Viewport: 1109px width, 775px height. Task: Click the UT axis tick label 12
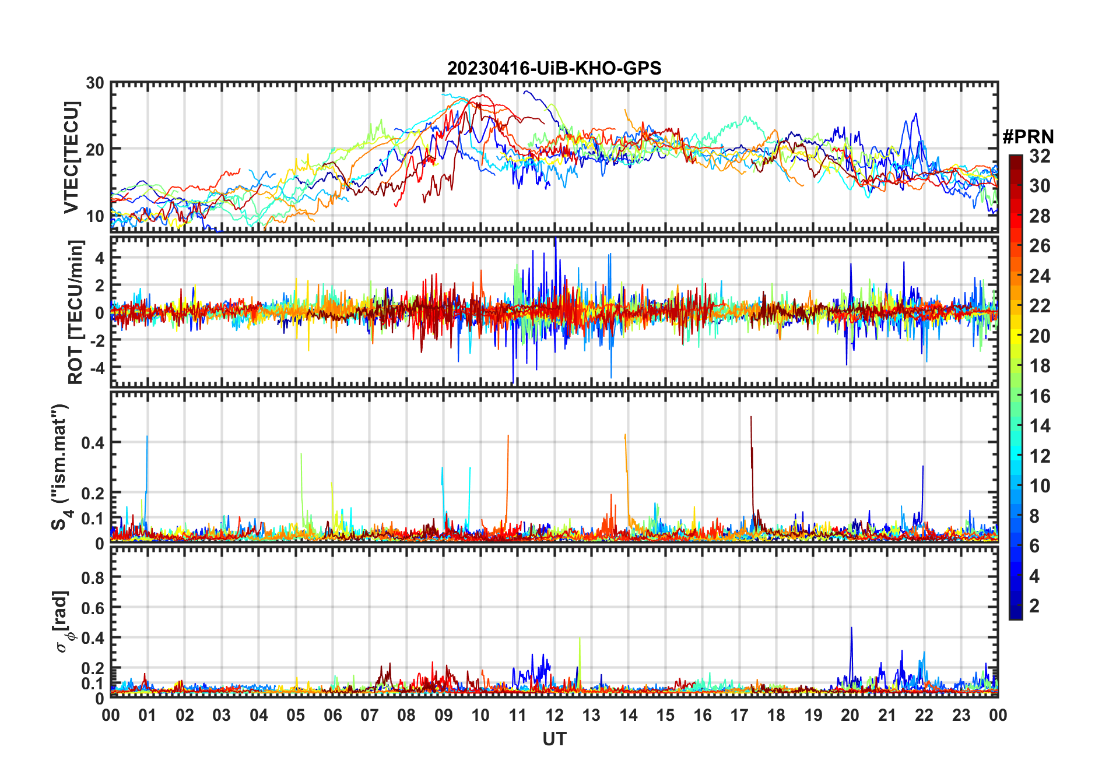pos(554,715)
